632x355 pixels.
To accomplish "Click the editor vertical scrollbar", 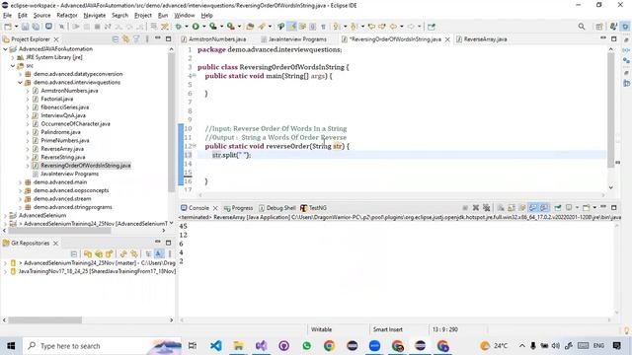I will click(611, 108).
